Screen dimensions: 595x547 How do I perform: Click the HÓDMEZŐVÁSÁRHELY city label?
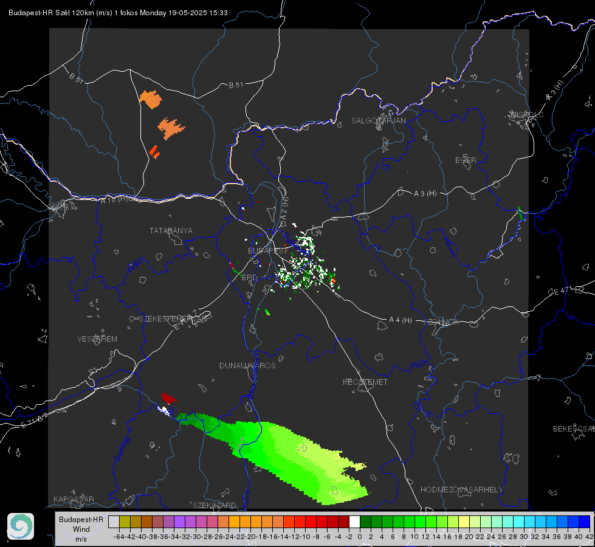(461, 490)
